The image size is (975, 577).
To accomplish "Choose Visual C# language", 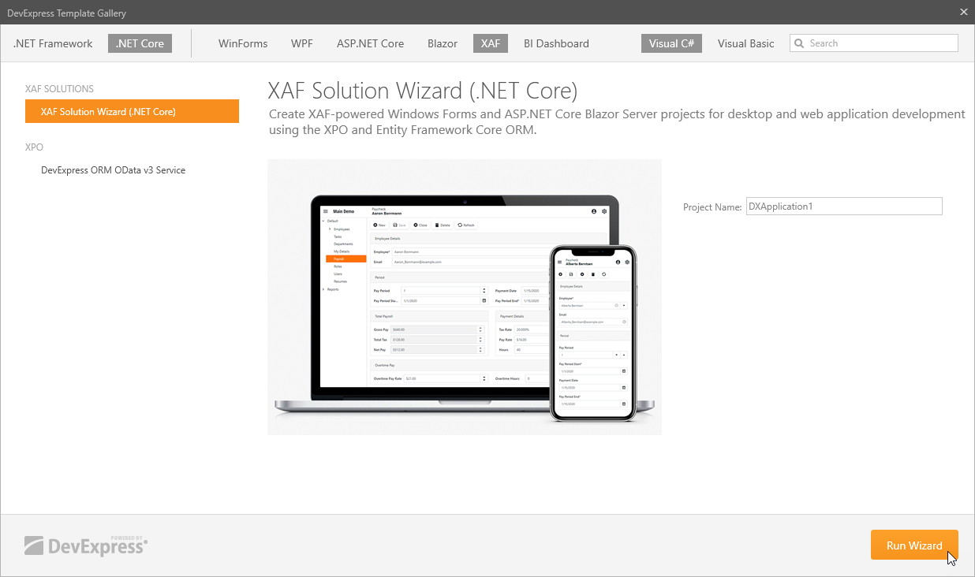I will click(671, 43).
